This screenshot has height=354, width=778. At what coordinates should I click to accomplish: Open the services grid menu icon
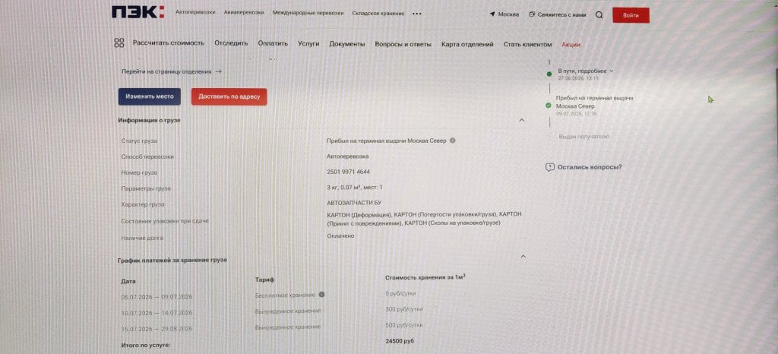[119, 43]
